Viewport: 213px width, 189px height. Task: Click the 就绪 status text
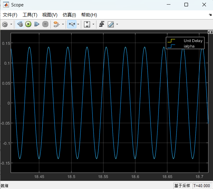point(5,186)
